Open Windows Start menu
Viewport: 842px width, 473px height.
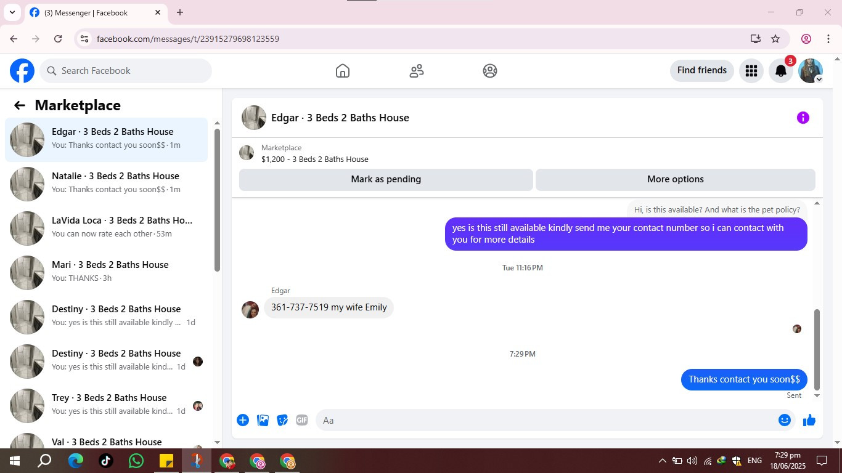click(14, 460)
